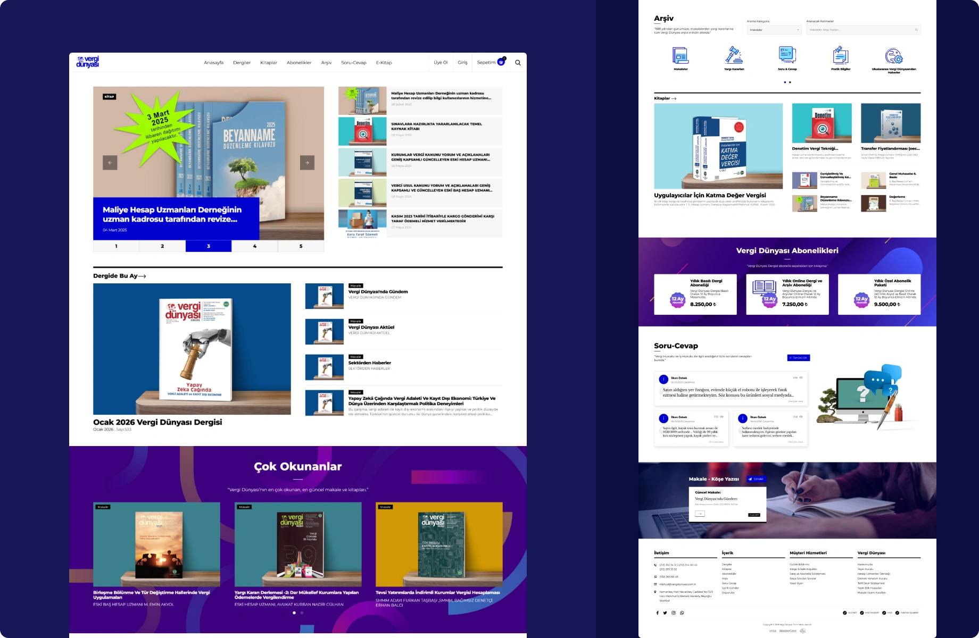Click the Instagram icon in the footer
This screenshot has height=638, width=979.
click(x=674, y=613)
